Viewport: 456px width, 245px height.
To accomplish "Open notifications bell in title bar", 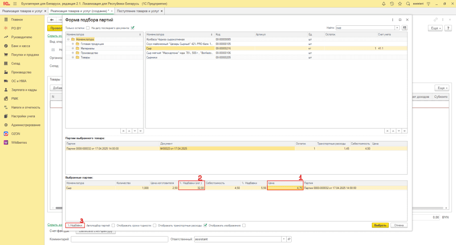I will coord(383,4).
